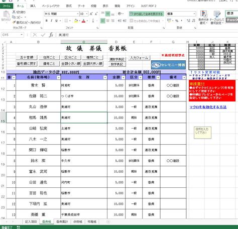The width and height of the screenshot is (238, 229).
Task: Open the Name Box dropdown arrow
Action: tap(22, 35)
